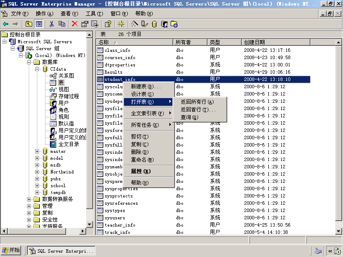
Task: Toggle the console tree show/hide toolbar button
Action: pos(39,24)
